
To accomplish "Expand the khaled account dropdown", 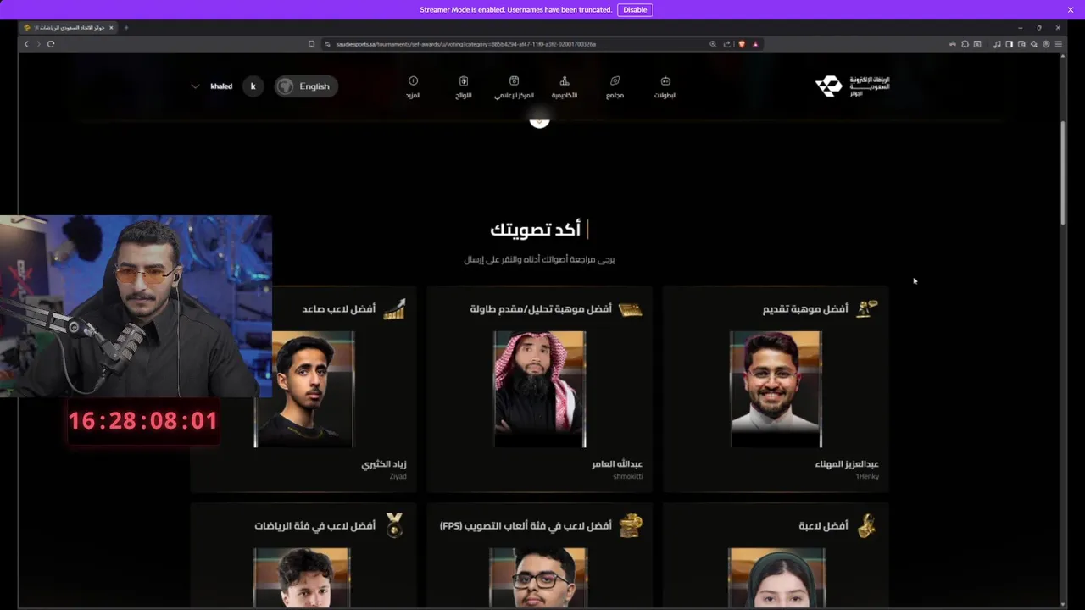I will [195, 86].
